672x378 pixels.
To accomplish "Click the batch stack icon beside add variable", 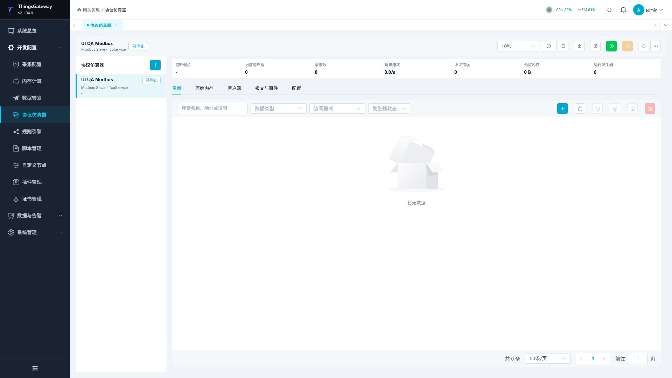I will click(x=580, y=108).
